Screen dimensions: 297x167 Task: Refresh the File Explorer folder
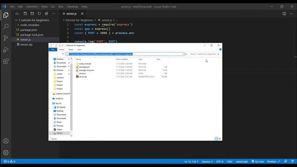pyautogui.click(x=186, y=54)
